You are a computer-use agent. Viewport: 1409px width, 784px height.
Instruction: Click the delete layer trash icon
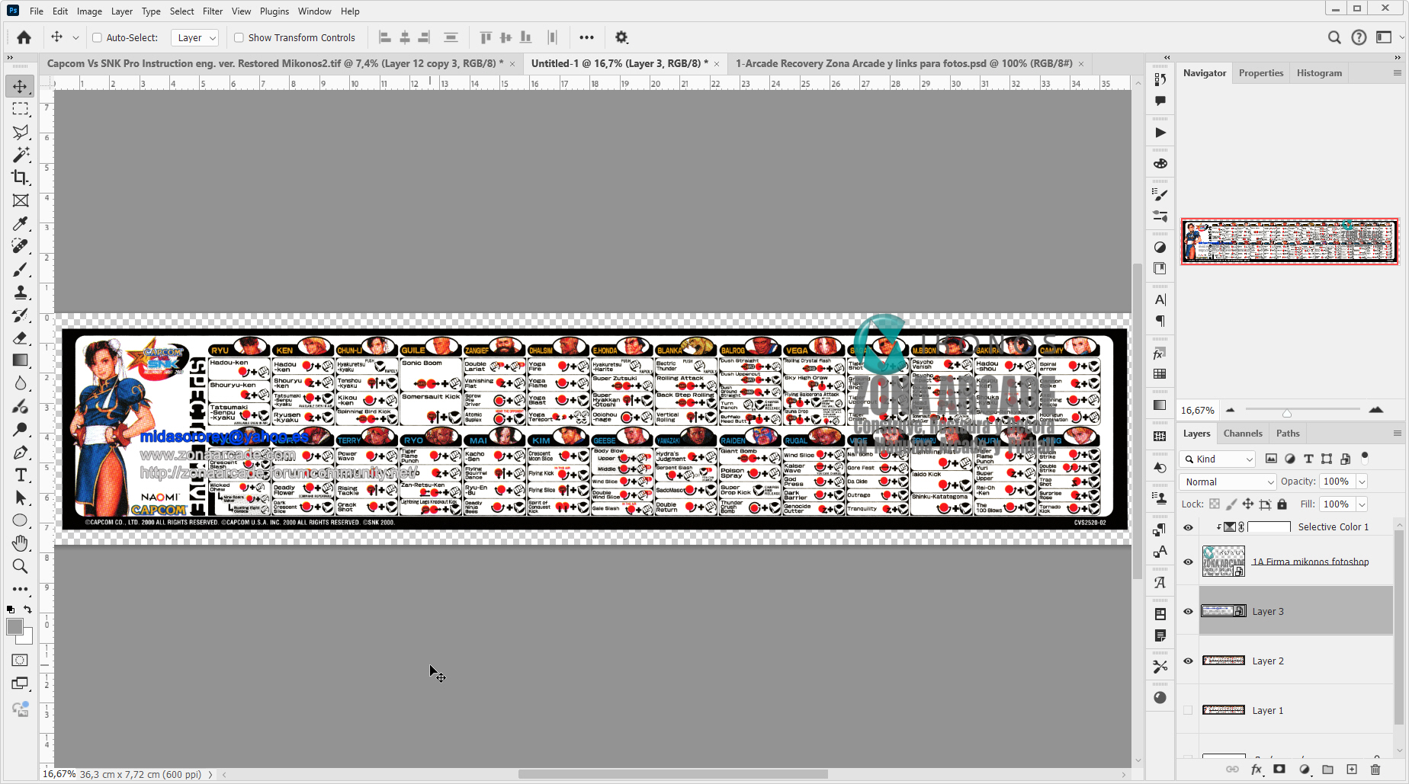point(1375,770)
